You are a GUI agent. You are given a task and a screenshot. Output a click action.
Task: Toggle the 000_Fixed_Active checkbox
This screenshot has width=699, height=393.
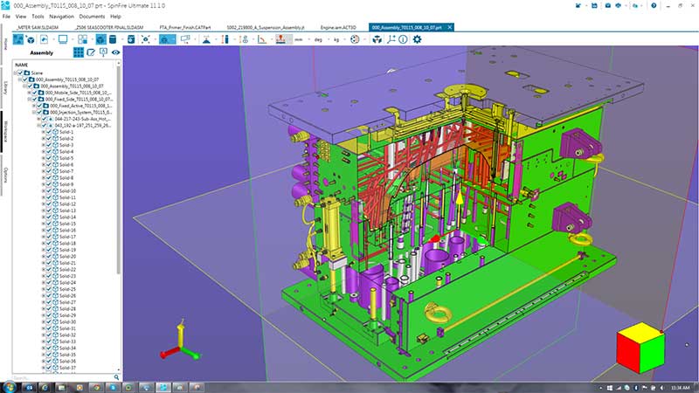point(39,106)
